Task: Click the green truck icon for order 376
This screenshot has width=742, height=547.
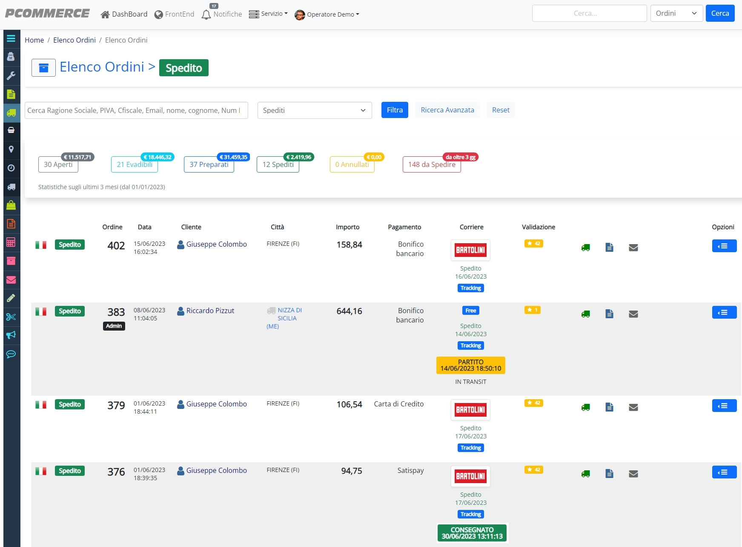Action: [x=586, y=474]
